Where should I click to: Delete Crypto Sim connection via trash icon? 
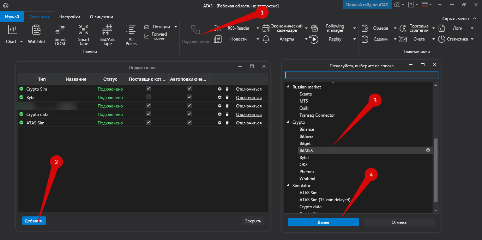[227, 89]
